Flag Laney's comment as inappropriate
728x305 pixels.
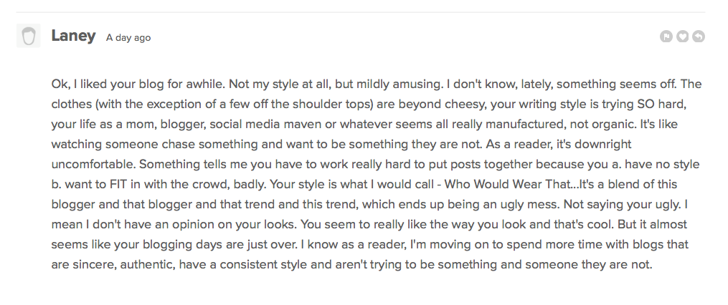pos(666,36)
